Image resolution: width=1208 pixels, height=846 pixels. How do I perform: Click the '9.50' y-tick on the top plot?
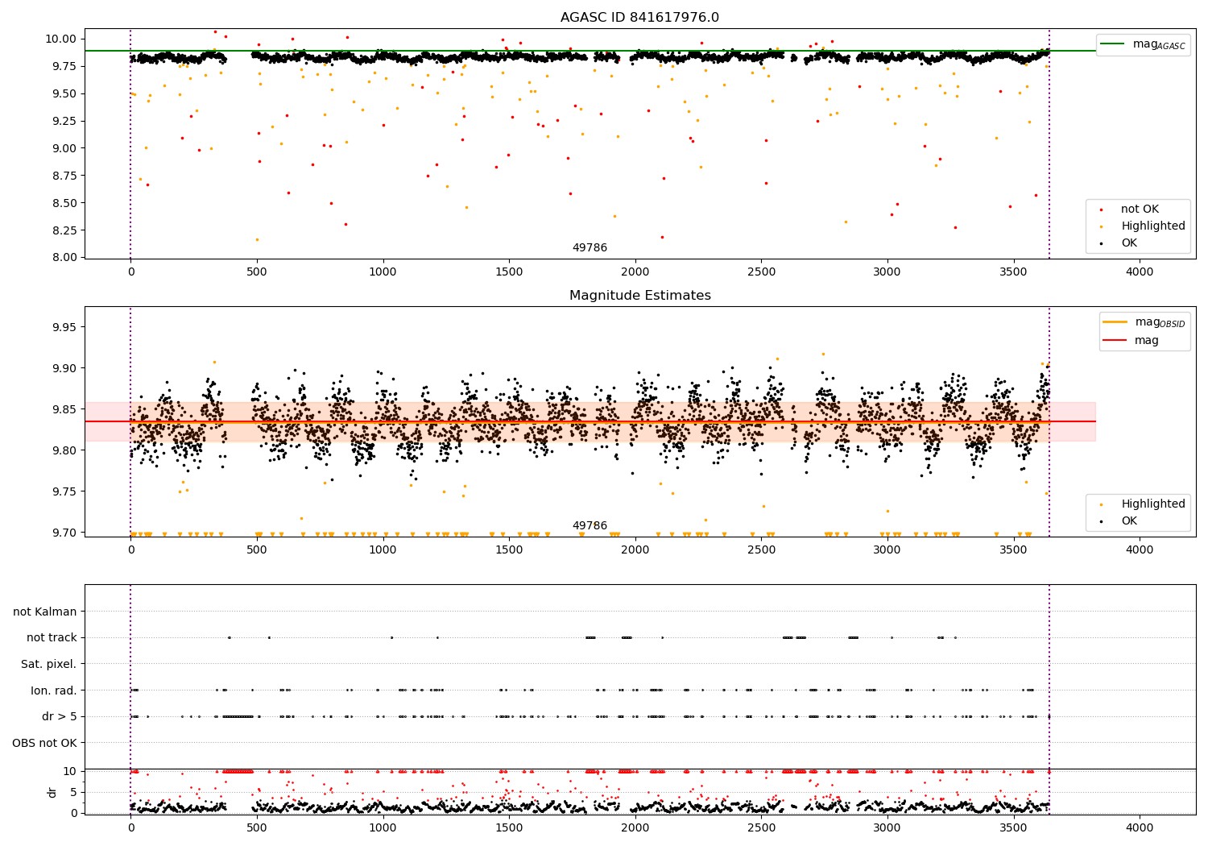pyautogui.click(x=64, y=93)
